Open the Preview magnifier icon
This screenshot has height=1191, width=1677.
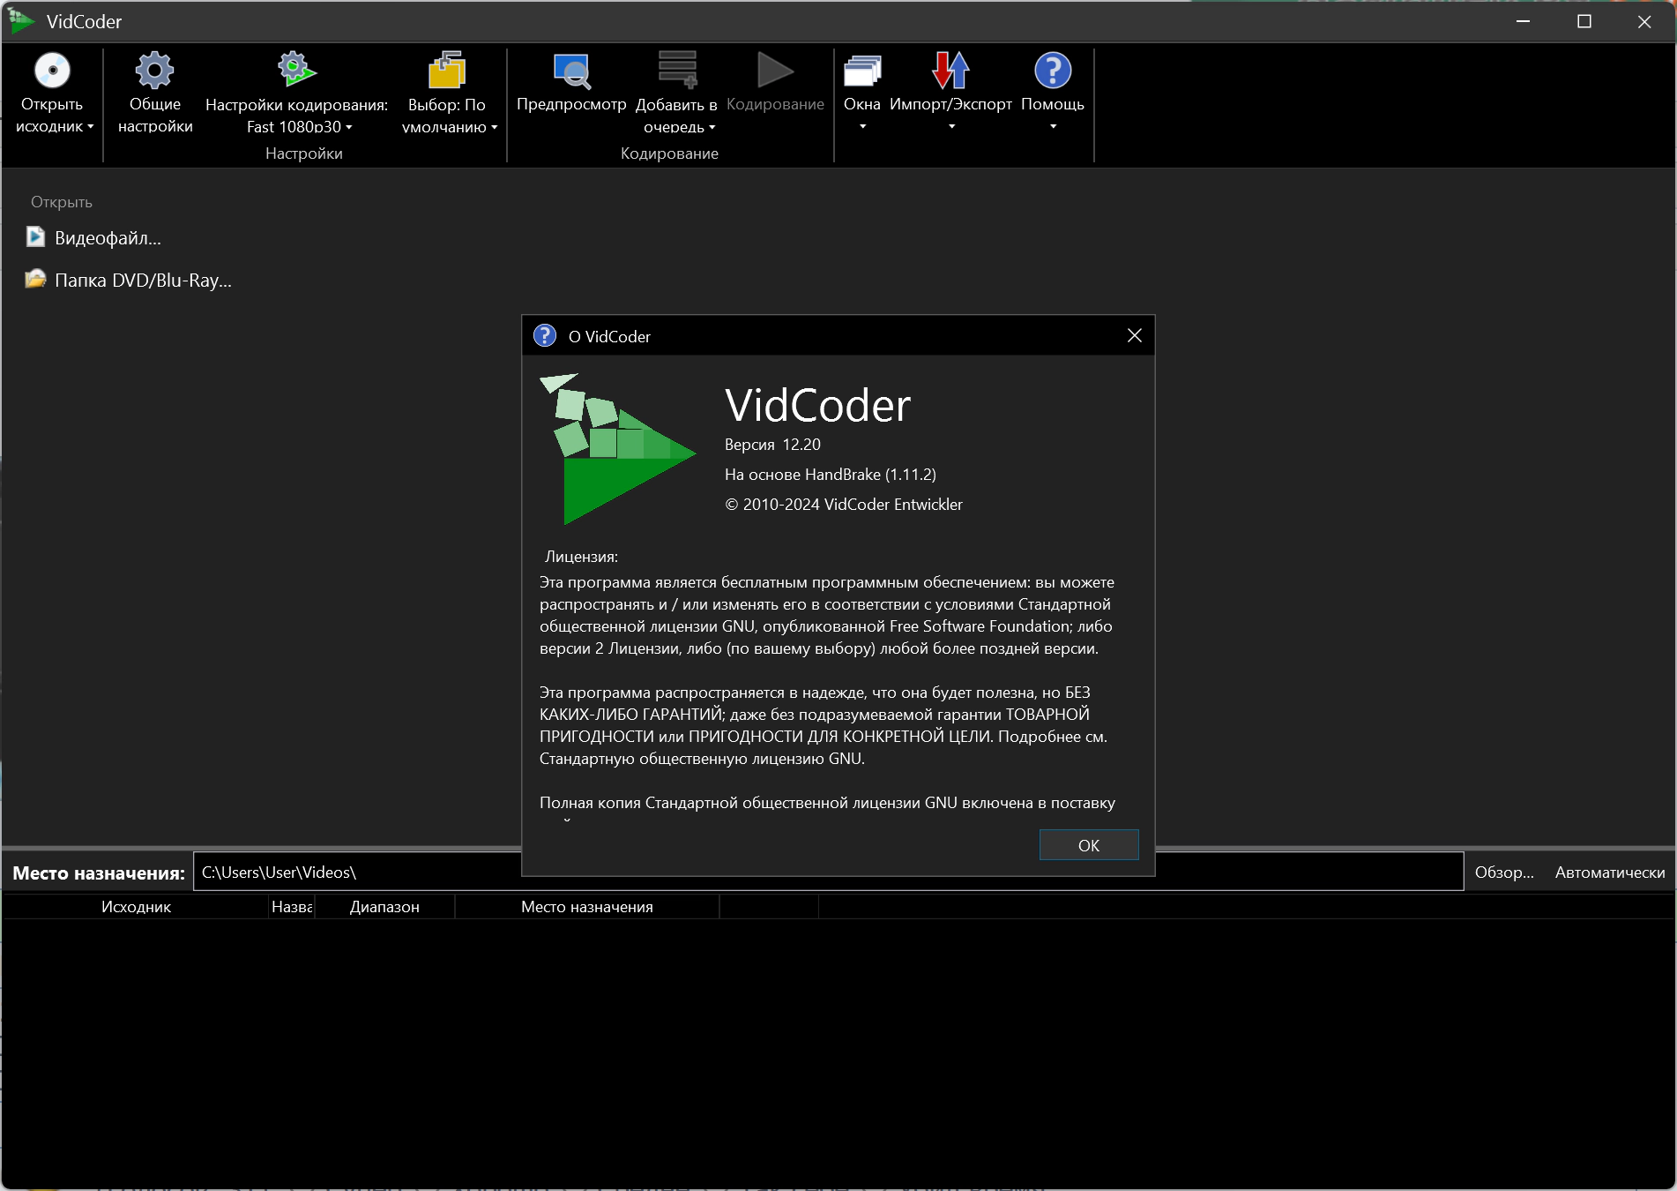[x=572, y=71]
